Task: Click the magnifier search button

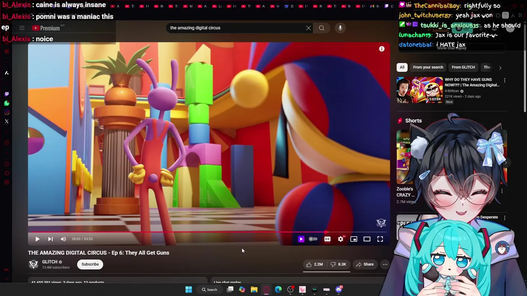Action: (x=322, y=28)
